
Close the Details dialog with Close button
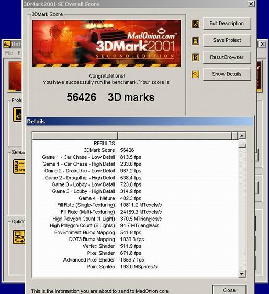point(229,290)
